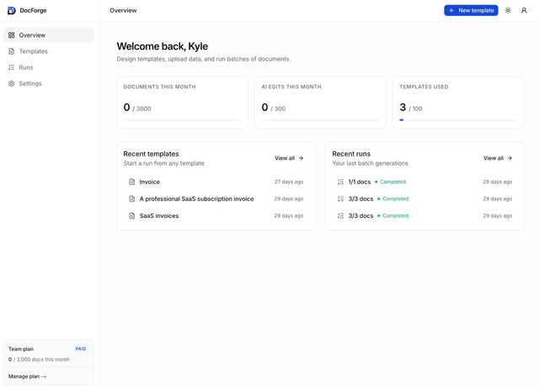The height and width of the screenshot is (387, 539).
Task: Click list icon of the 1/1 docs run
Action: pos(340,182)
